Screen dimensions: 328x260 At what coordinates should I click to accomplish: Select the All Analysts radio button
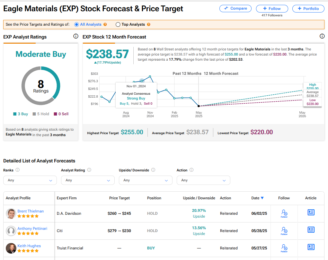click(76, 24)
